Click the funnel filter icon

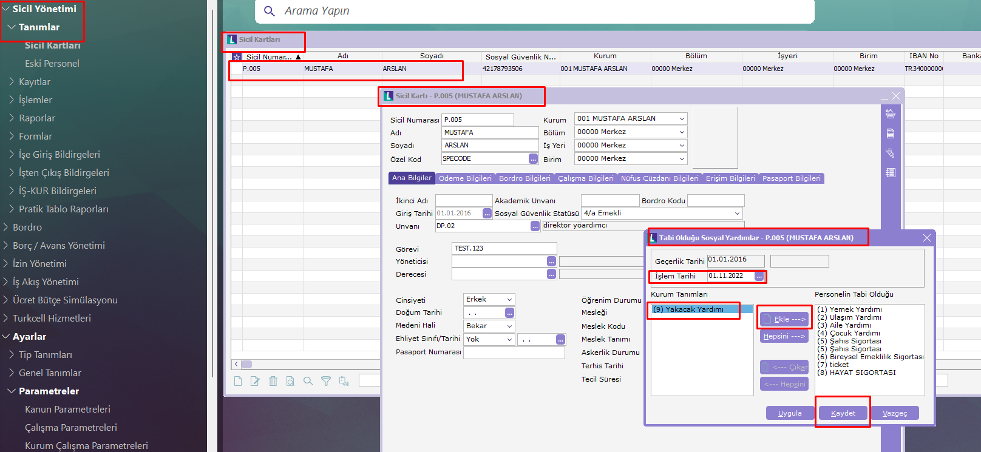(x=326, y=381)
